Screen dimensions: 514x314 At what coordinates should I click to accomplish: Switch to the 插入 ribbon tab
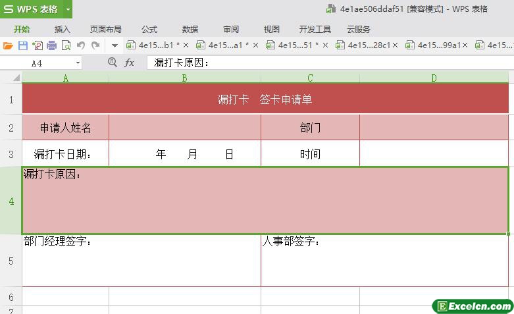tap(63, 29)
